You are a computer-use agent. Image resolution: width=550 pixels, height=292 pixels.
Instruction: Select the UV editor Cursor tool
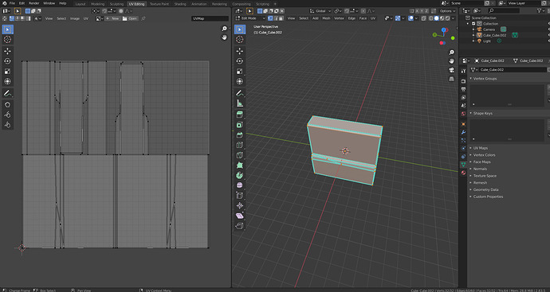tap(7, 40)
